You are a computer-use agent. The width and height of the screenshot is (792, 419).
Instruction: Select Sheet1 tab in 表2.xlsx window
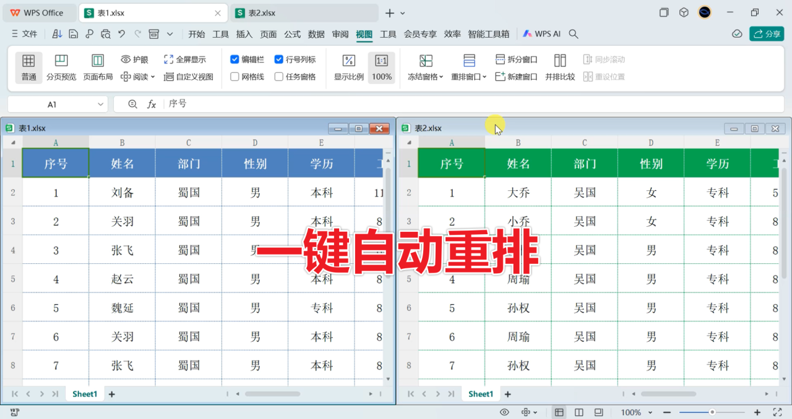[481, 394]
